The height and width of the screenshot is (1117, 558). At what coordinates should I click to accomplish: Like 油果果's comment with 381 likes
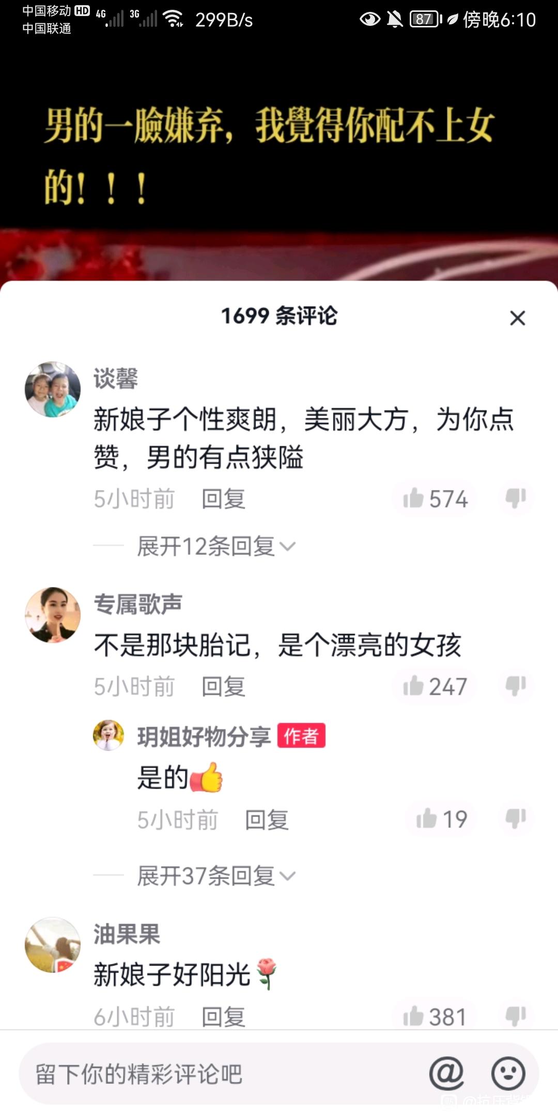(435, 1016)
